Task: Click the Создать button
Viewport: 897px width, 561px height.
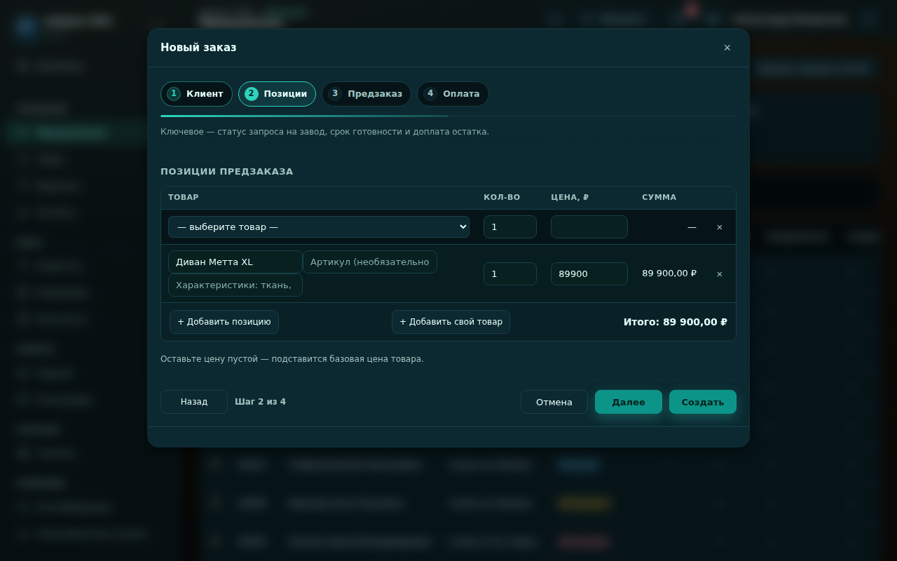Action: (703, 402)
